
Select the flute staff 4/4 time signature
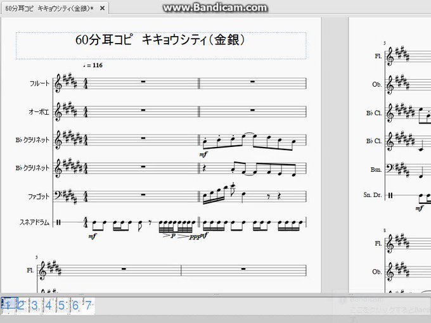pyautogui.click(x=86, y=83)
